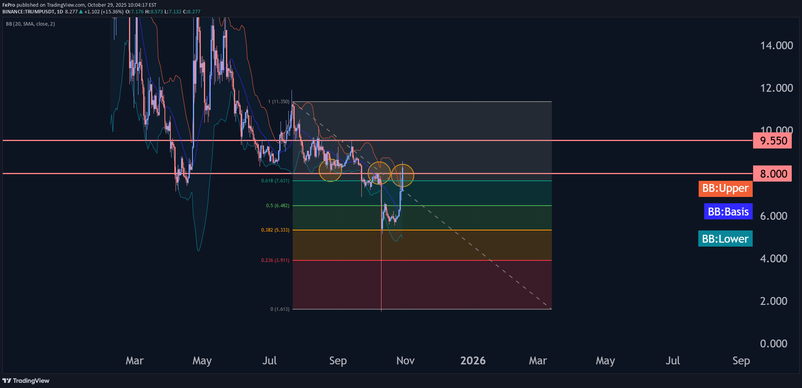Open the BB (20, SMA, close, 2) legend
This screenshot has width=802, height=388.
tap(30, 24)
